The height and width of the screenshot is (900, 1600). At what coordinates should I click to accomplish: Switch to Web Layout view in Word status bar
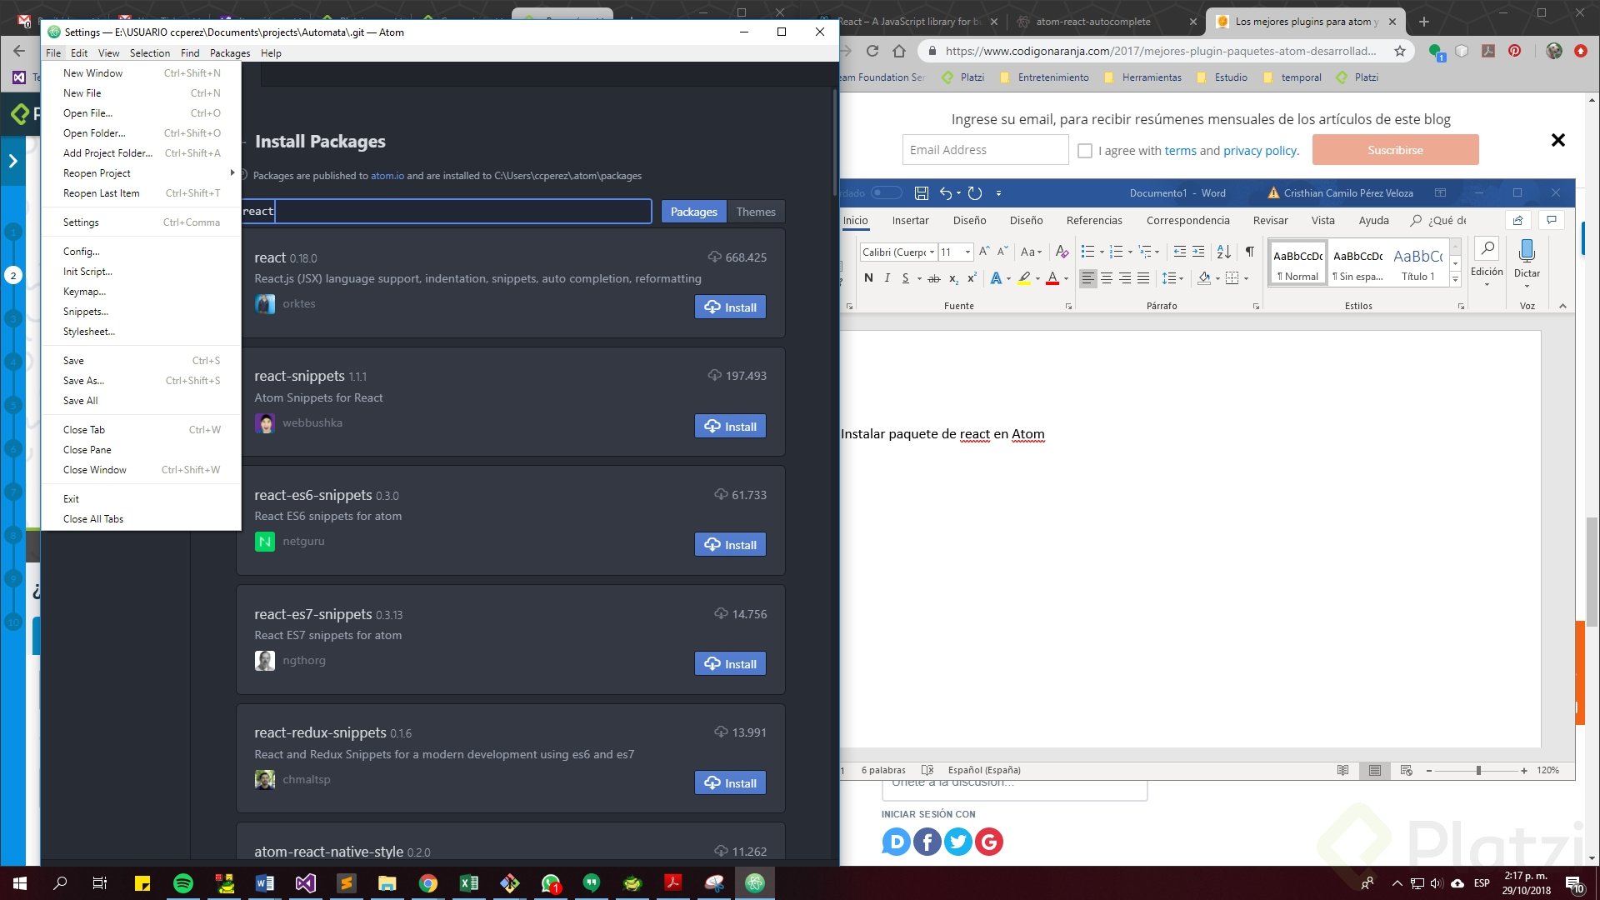[1407, 770]
